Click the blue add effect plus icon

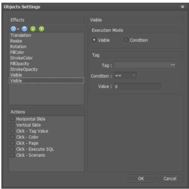pos(13,29)
